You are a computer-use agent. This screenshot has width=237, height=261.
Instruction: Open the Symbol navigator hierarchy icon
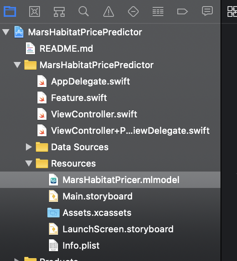click(x=59, y=11)
